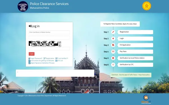Click the Login step box

(135, 39)
